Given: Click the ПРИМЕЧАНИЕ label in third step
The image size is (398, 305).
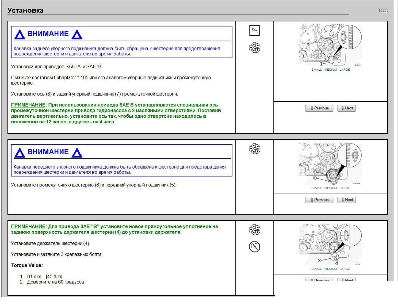Looking at the screenshot, I should 28,226.
